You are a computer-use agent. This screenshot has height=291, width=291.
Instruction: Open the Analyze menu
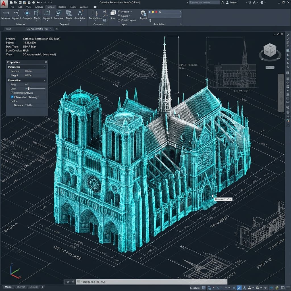tap(39, 7)
